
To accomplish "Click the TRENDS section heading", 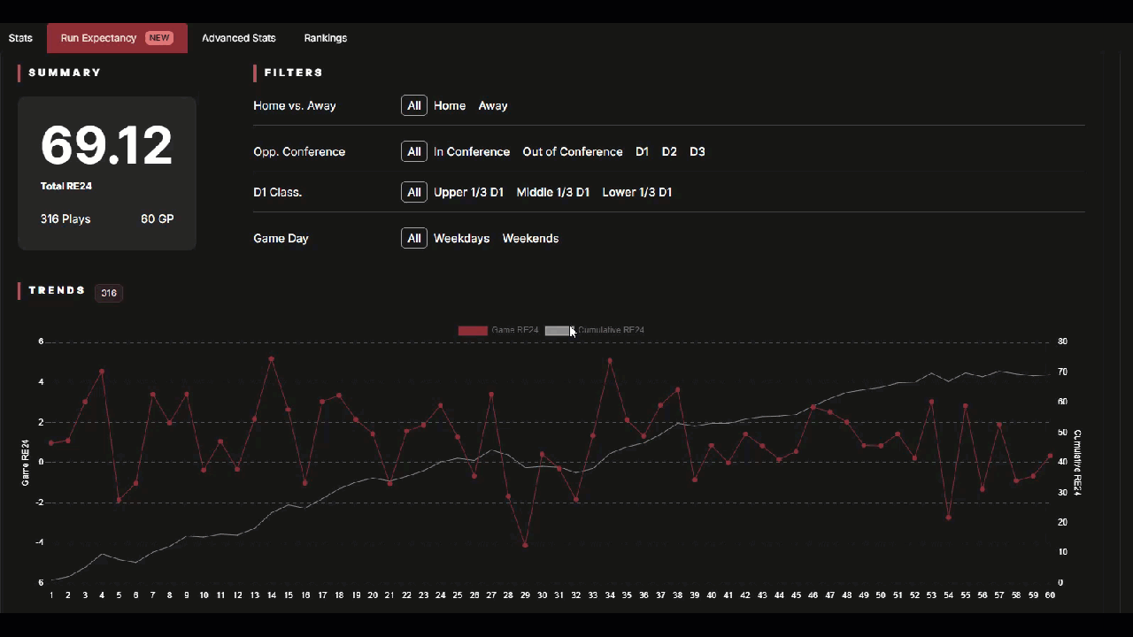I will [x=57, y=290].
